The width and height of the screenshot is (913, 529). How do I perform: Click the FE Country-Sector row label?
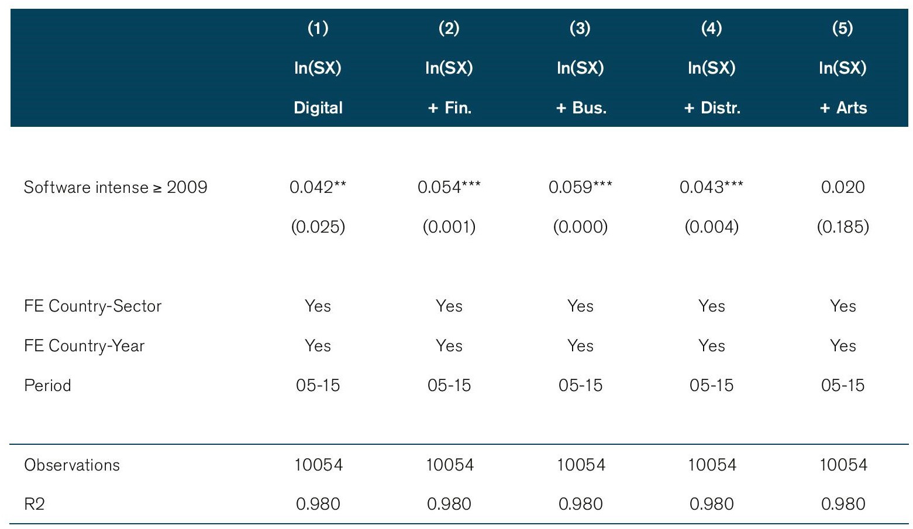[92, 306]
